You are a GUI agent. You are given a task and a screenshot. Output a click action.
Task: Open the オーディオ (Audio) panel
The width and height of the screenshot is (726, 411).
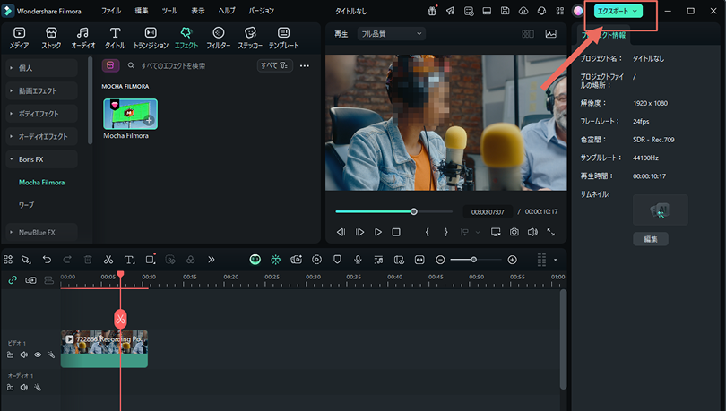[x=82, y=38]
